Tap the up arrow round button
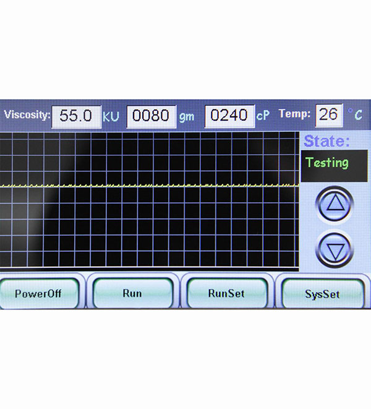The width and height of the screenshot is (371, 409). 335,204
